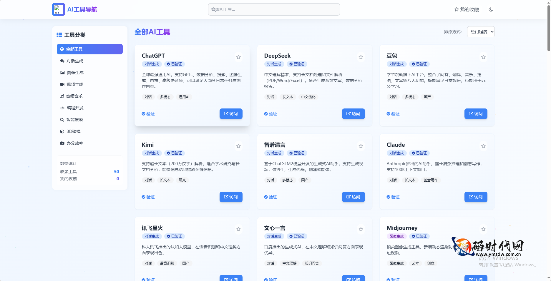Open the 智能搜索 category
The image size is (551, 281).
[74, 120]
